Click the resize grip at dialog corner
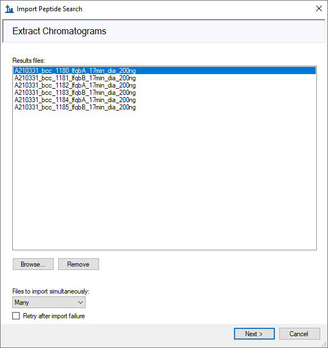Screen dimensions: 328x348 click(x=324, y=344)
